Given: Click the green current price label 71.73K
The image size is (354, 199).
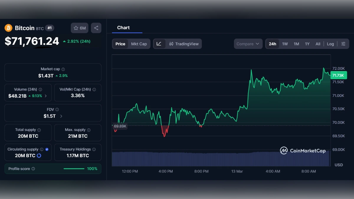Looking at the screenshot, I should 339,75.
